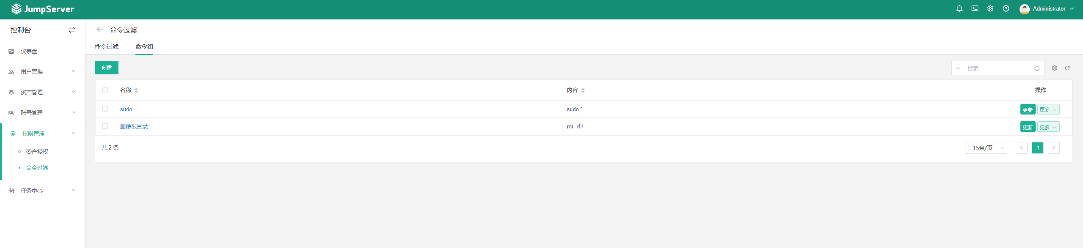1083x248 pixels.
Task: Open system settings gear in top bar
Action: pos(990,8)
